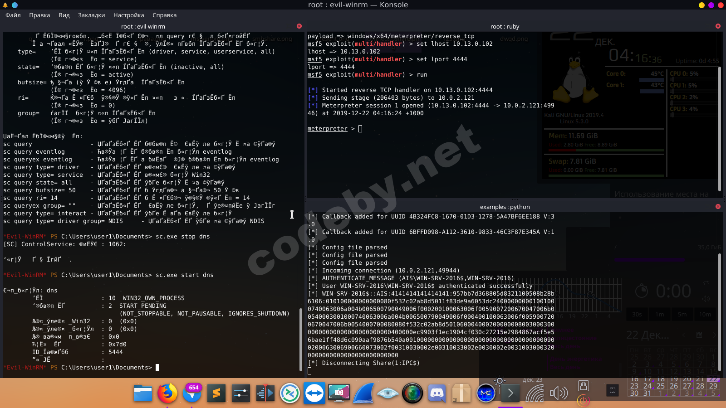
Task: Click 'User WIN-SRV-2016\WIN-SRV-2016$ authenticated successfully' line
Action: (x=420, y=286)
